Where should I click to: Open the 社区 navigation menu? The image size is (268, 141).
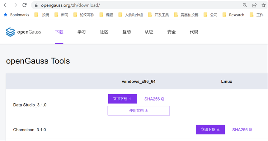tap(104, 32)
